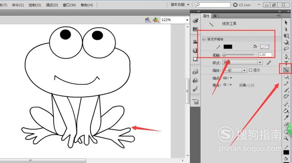Open the Transform panel from dock
The height and width of the screenshot is (163, 292).
(x=195, y=59)
